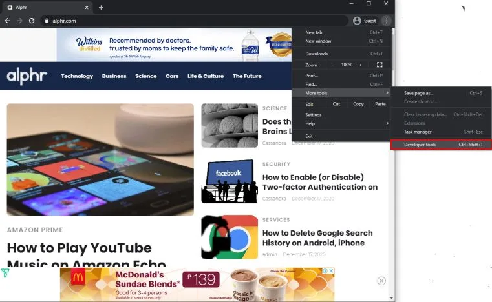
Task: Open the Life & Culture nav link
Action: pos(206,76)
